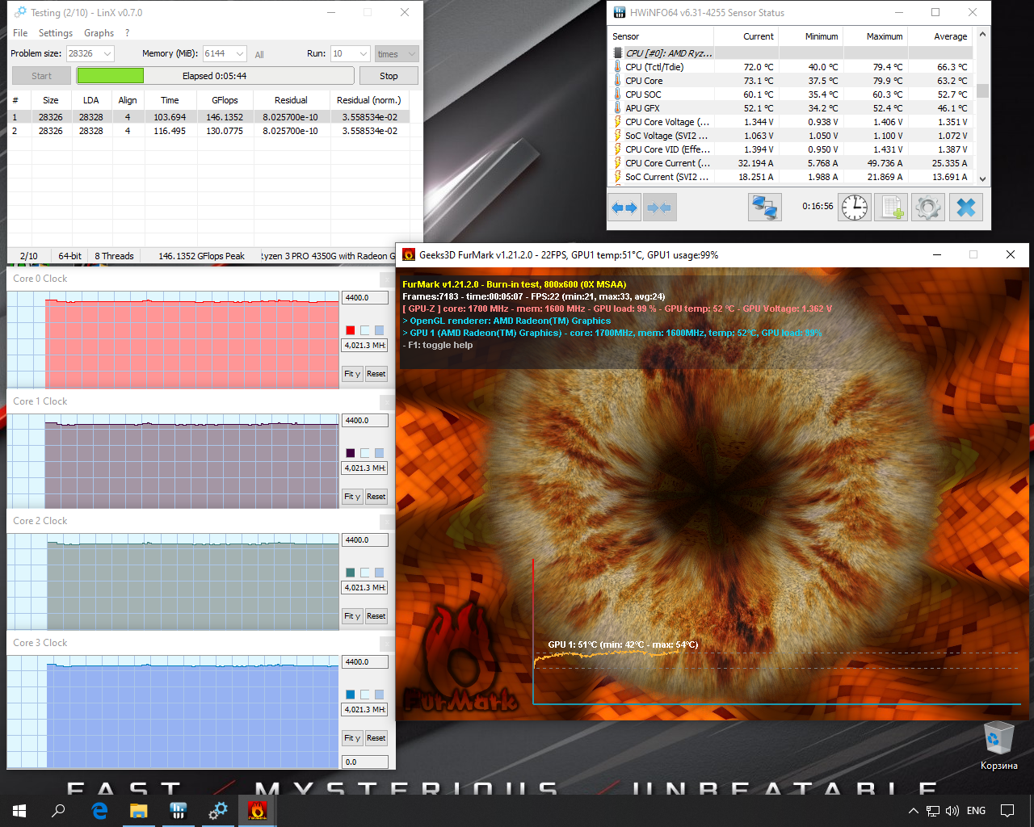
Task: Open the Graphs menu in LinX
Action: (99, 33)
